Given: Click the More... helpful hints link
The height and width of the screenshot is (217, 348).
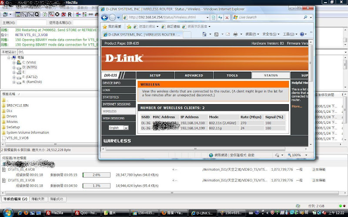Looking at the screenshot, I should [297, 106].
